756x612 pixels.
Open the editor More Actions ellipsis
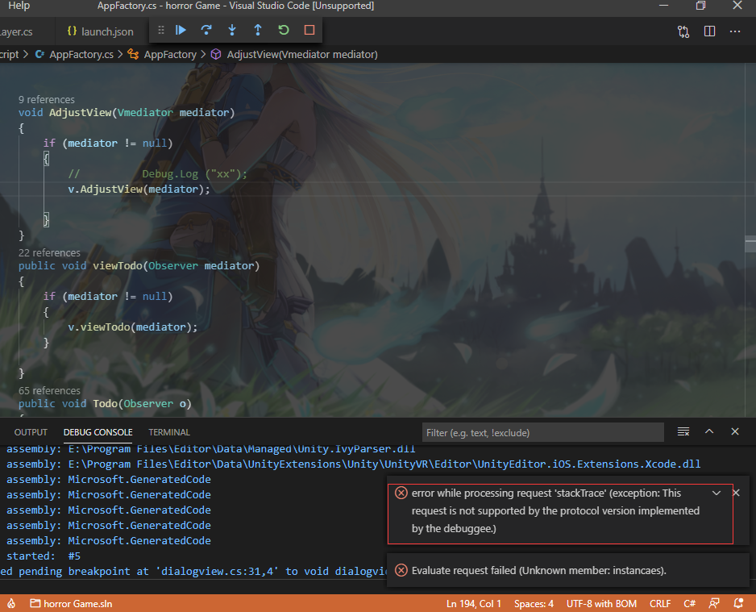(x=735, y=31)
